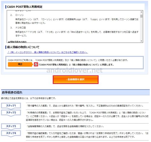The height and width of the screenshot is (142, 151).
Task: Click the ステップ3 description about 金融機関情報
Action: (x=65, y=126)
